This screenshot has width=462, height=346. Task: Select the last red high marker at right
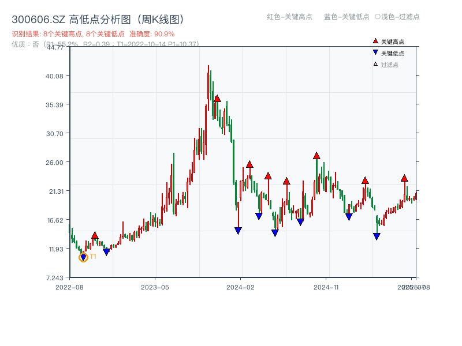[x=404, y=178]
